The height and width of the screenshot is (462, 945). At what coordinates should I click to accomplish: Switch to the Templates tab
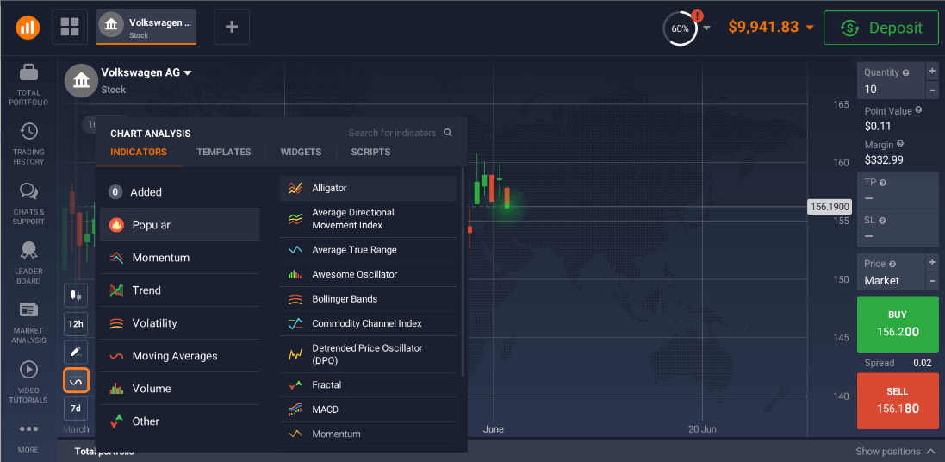224,152
